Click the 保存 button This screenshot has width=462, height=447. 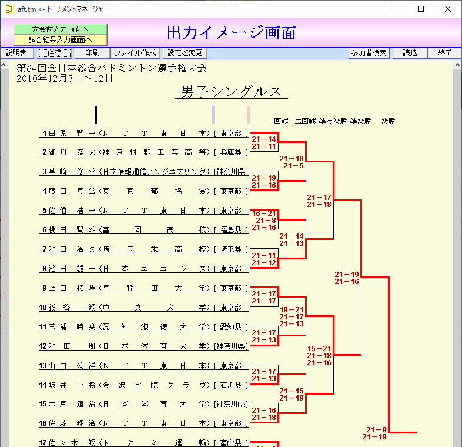[x=55, y=53]
